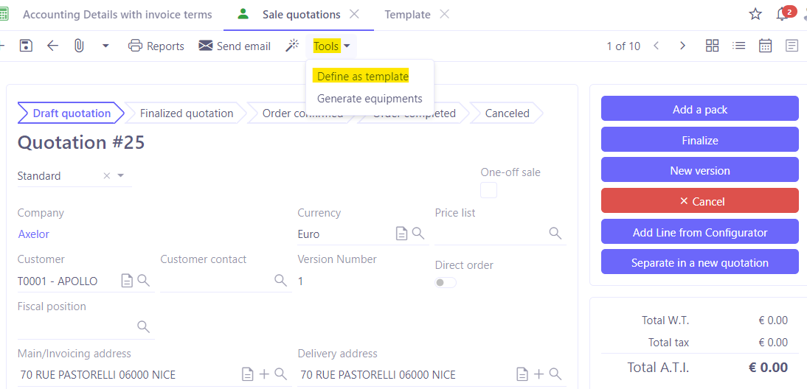Open attachments with the paperclip icon
Image resolution: width=807 pixels, height=389 pixels.
click(79, 46)
